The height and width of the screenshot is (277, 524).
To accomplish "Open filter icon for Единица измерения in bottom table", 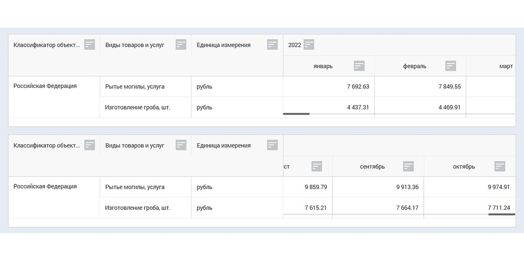I will click(x=272, y=145).
